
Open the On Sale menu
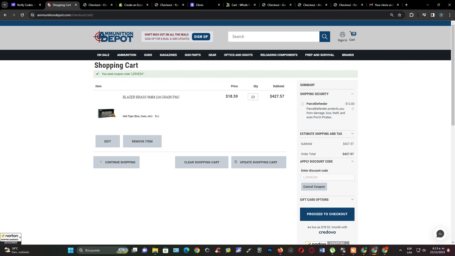[103, 55]
